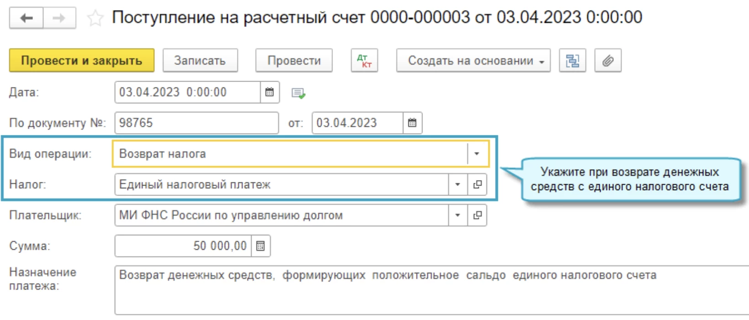Image resolution: width=749 pixels, height=320 pixels.
Task: Open calculator for Сумма field
Action: click(260, 246)
